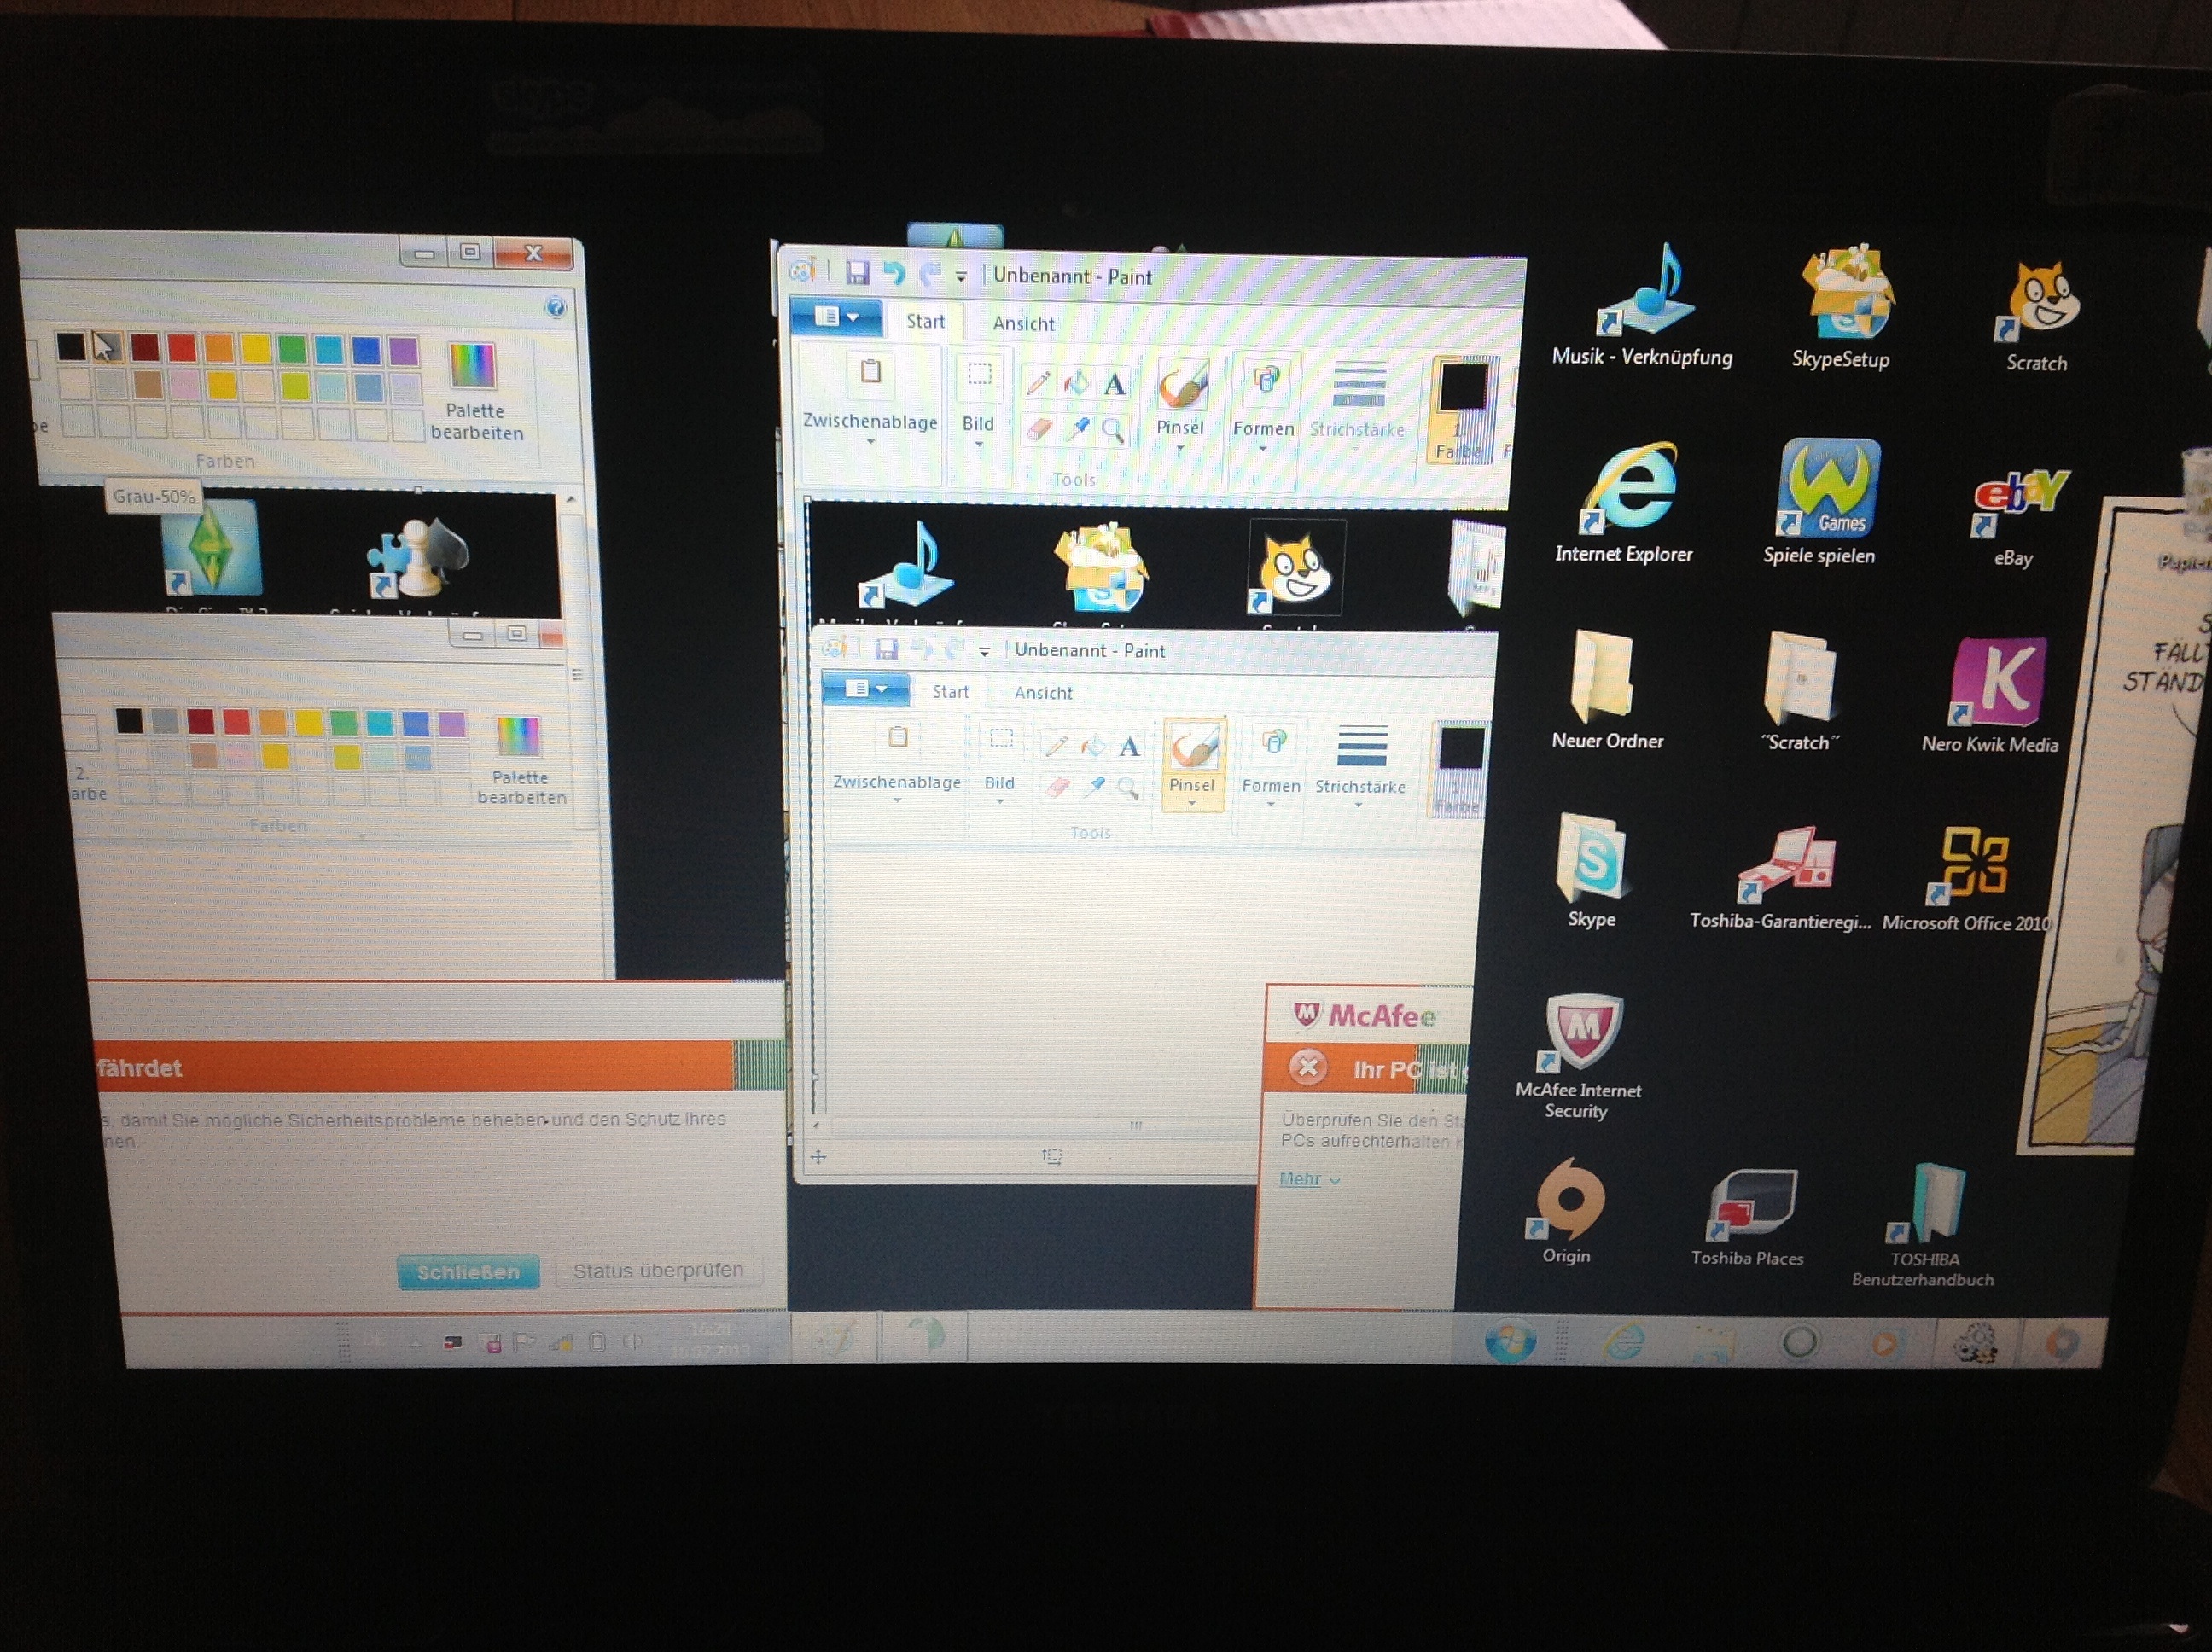Viewport: 2212px width, 1652px height.
Task: Select Text tool in upper Paint window
Action: pyautogui.click(x=1114, y=384)
